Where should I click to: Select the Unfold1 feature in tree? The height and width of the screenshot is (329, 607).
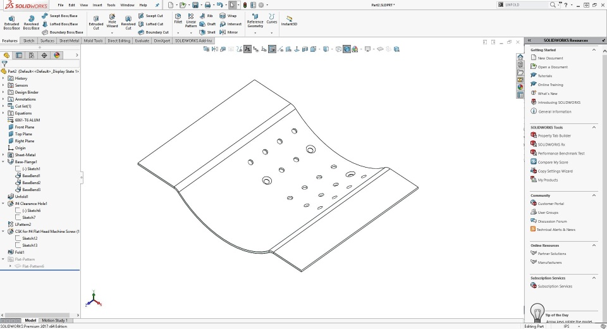[21, 197]
